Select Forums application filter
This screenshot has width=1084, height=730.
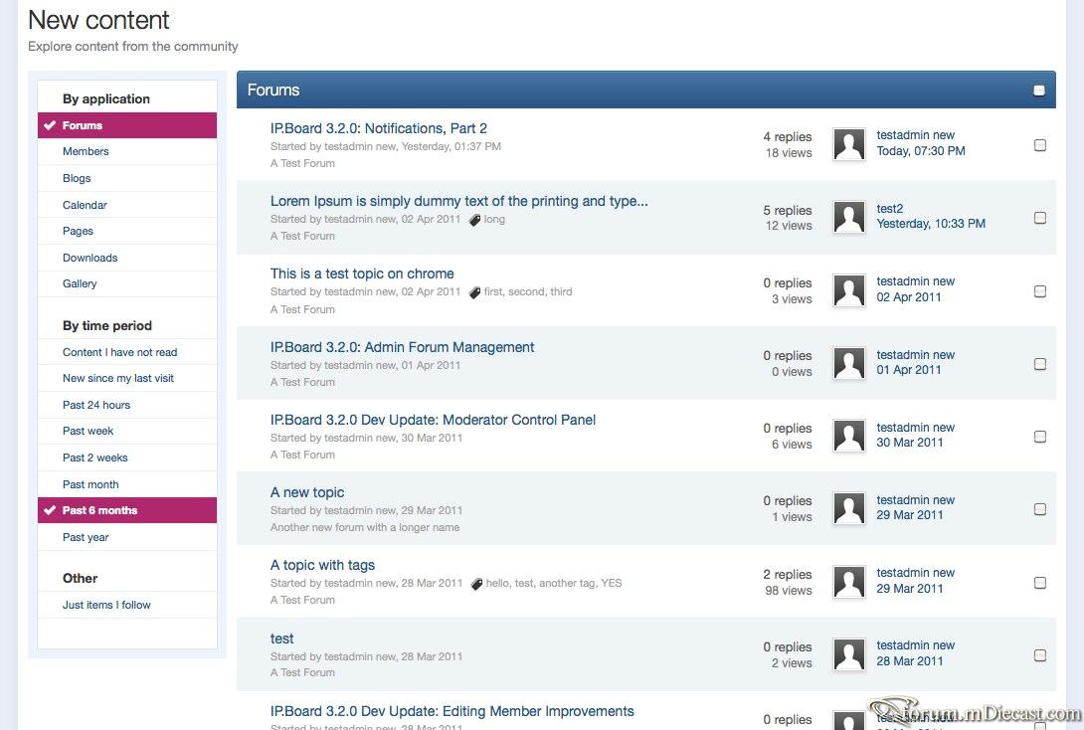coord(127,125)
